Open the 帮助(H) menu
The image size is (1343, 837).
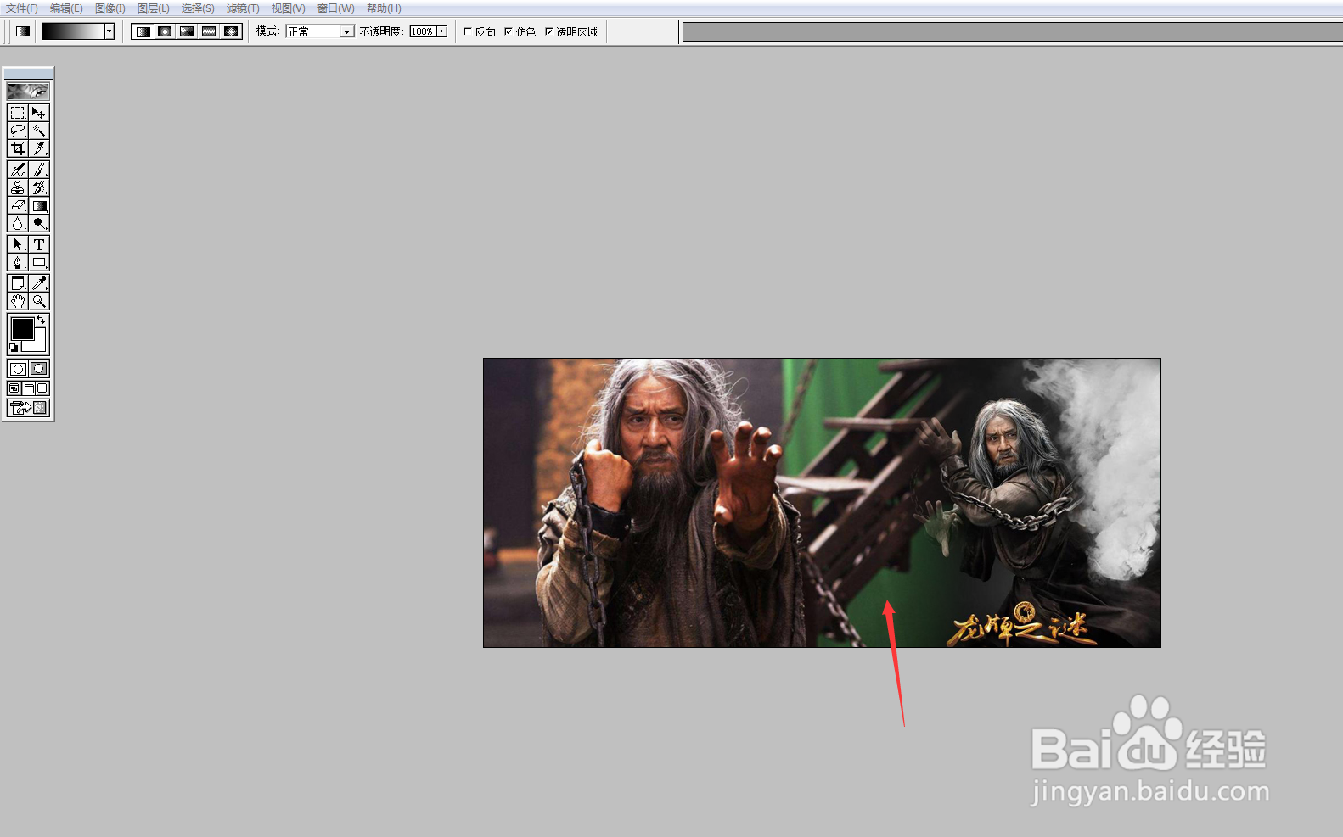pos(384,8)
